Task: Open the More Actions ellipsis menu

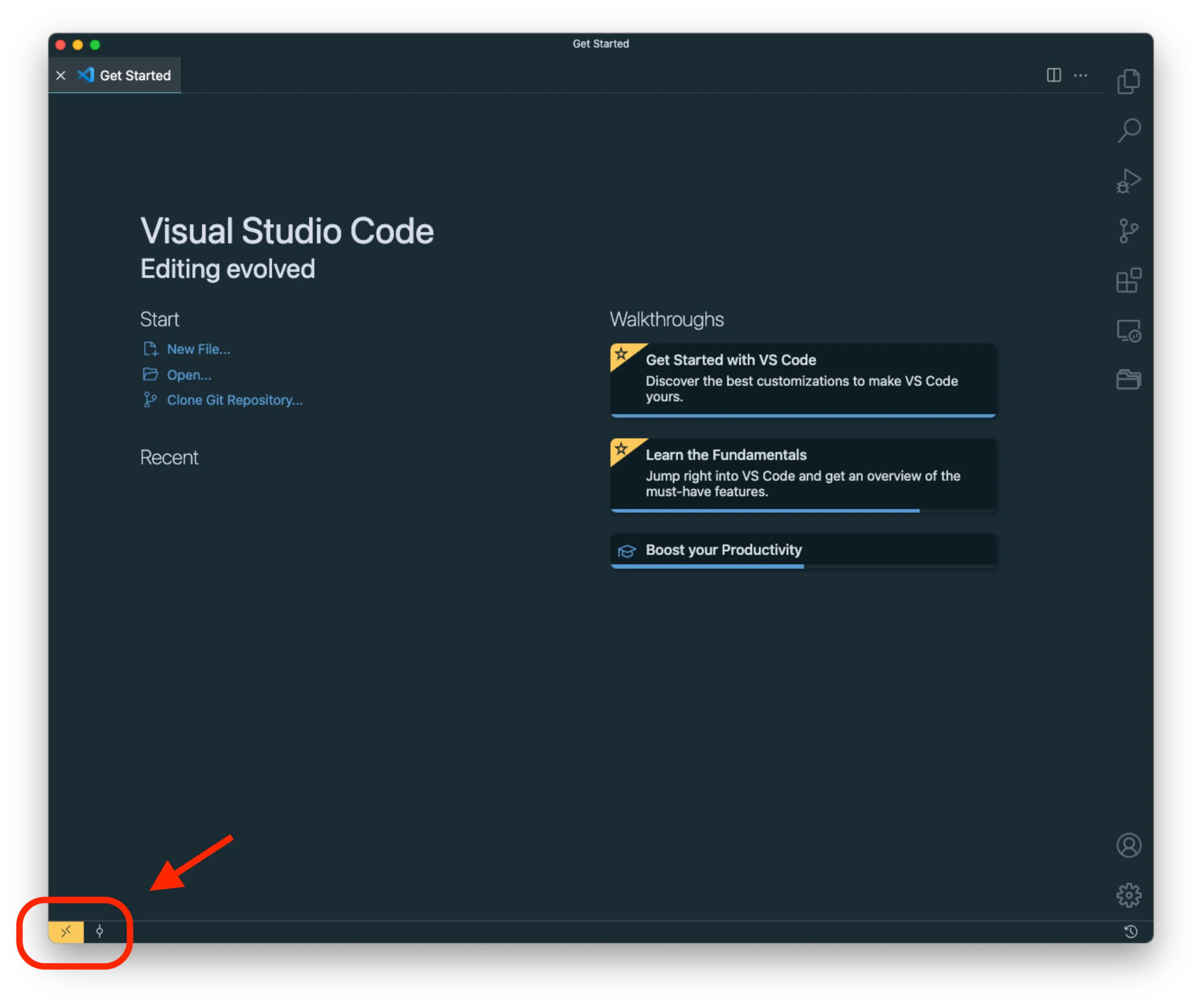Action: click(x=1080, y=75)
